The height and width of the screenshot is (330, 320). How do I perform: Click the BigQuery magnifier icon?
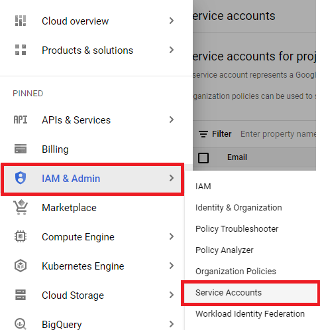pyautogui.click(x=21, y=324)
